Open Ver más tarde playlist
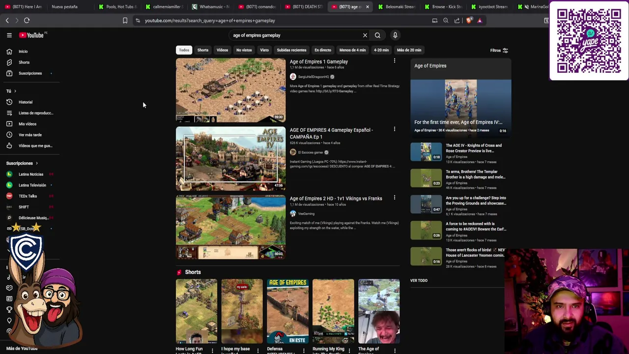 pos(30,135)
